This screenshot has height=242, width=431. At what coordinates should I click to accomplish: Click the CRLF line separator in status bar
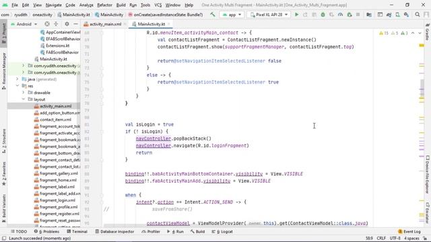[381, 238]
